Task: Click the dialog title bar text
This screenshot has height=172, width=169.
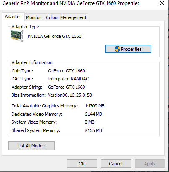Action: 71,3
